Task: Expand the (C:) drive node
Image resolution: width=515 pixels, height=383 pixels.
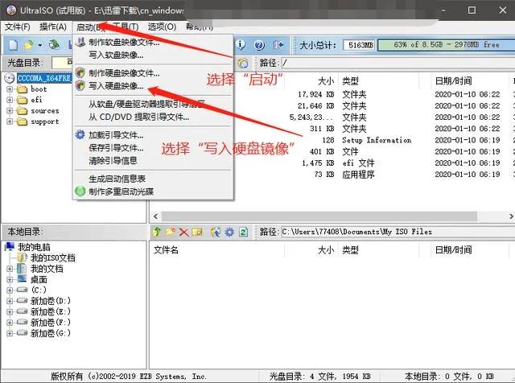Action: (10, 290)
